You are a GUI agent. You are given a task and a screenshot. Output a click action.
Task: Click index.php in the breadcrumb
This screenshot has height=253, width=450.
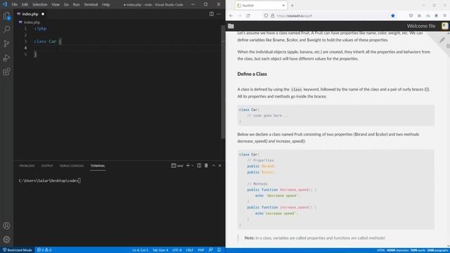[32, 22]
